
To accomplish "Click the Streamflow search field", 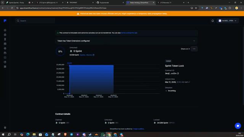I will pos(35,21).
